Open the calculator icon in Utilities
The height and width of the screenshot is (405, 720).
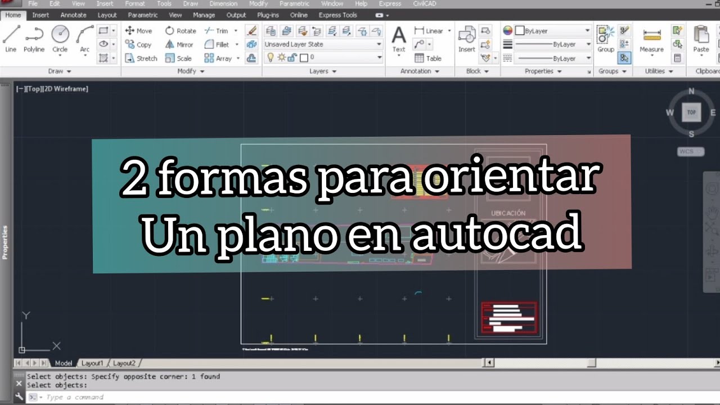point(677,58)
